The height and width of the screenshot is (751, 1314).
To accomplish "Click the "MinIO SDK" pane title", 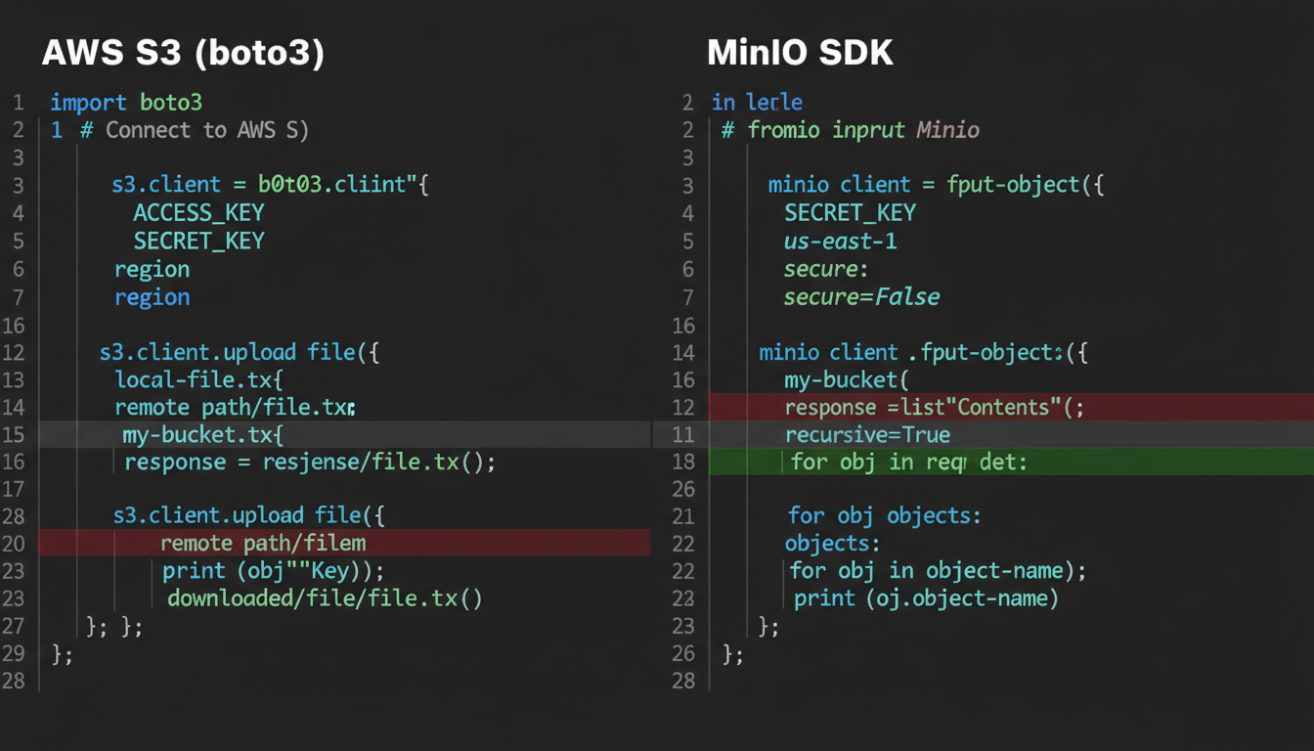I will pos(800,53).
